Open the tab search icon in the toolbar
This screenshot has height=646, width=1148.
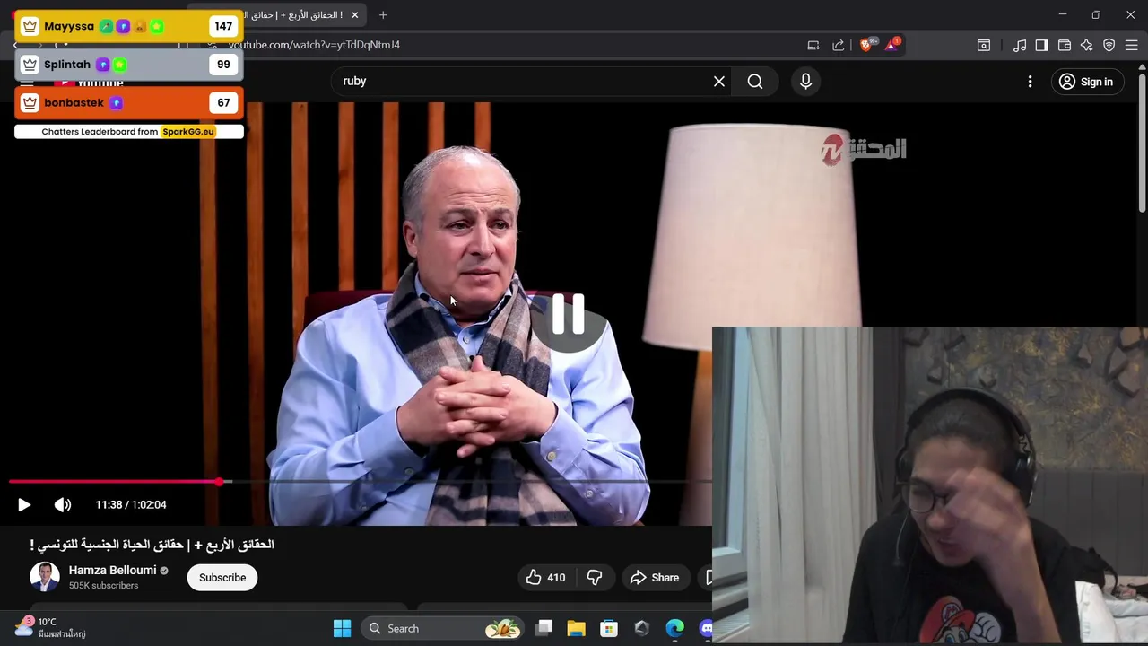point(984,45)
